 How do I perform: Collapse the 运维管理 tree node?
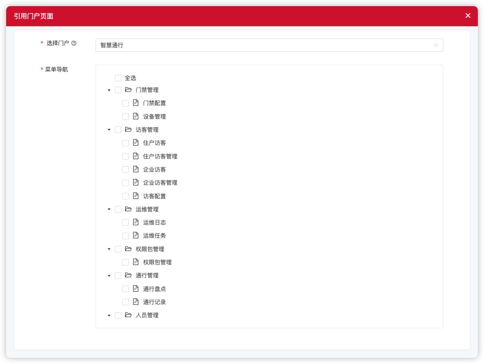click(x=109, y=209)
